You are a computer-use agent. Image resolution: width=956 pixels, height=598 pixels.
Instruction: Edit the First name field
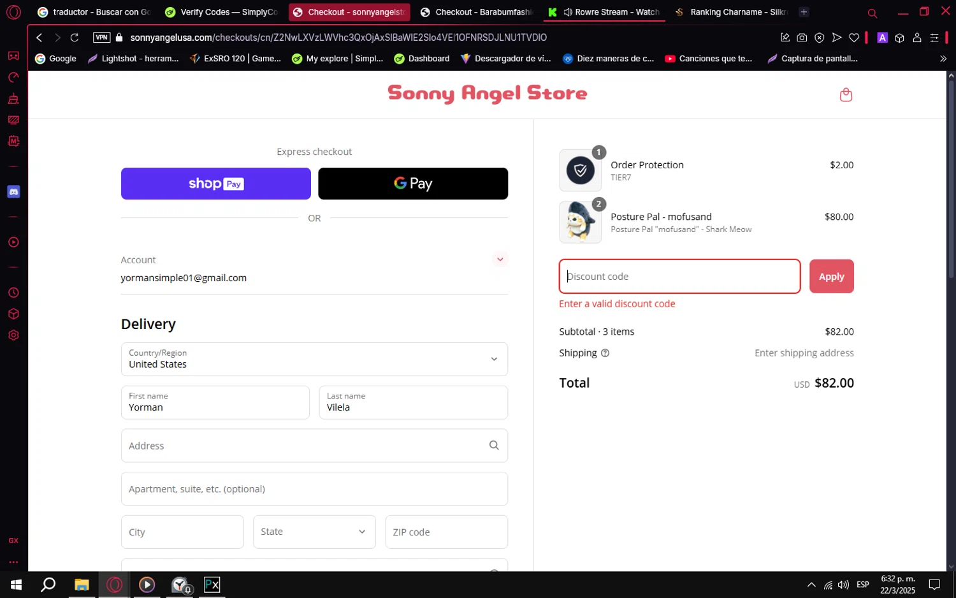pos(215,402)
